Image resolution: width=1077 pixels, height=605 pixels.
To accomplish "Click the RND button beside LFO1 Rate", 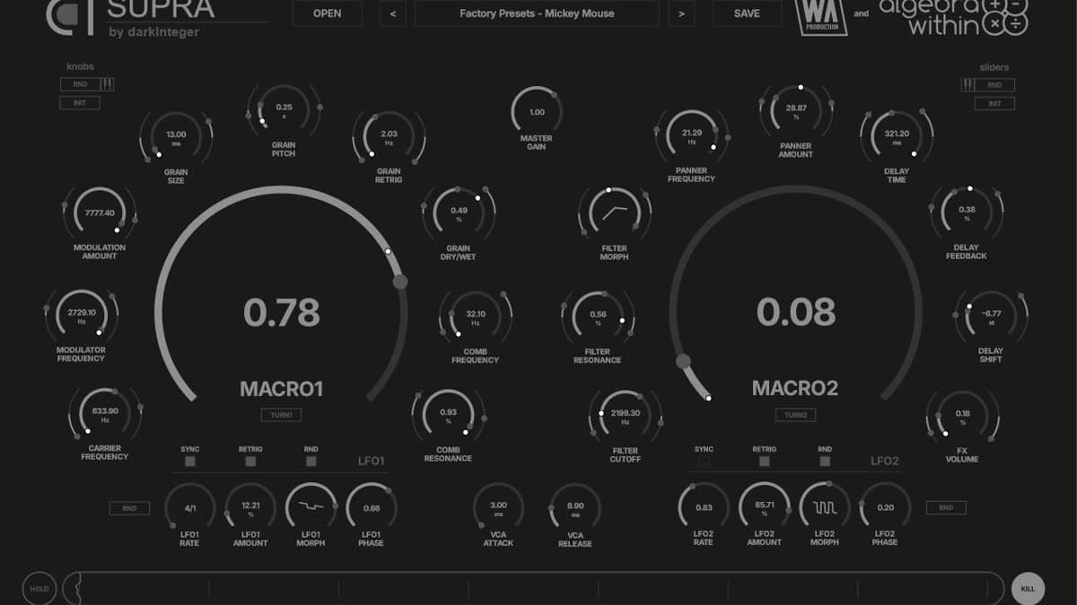I will coord(129,508).
